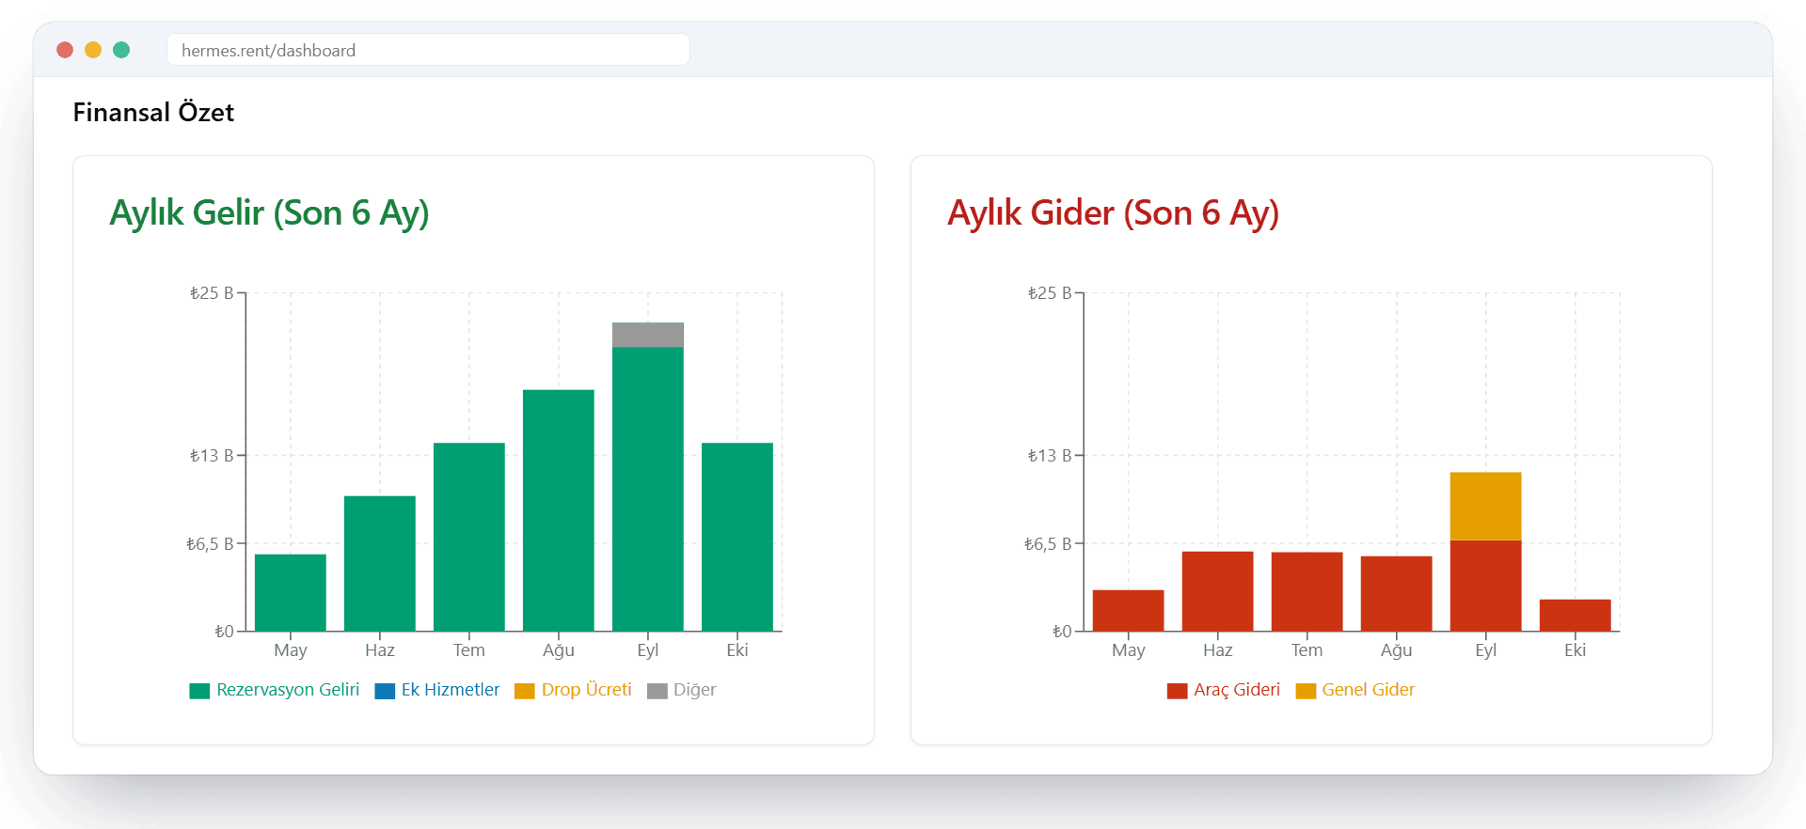The height and width of the screenshot is (829, 1806).
Task: Select the Eki bar in expense chart
Action: coord(1576,616)
